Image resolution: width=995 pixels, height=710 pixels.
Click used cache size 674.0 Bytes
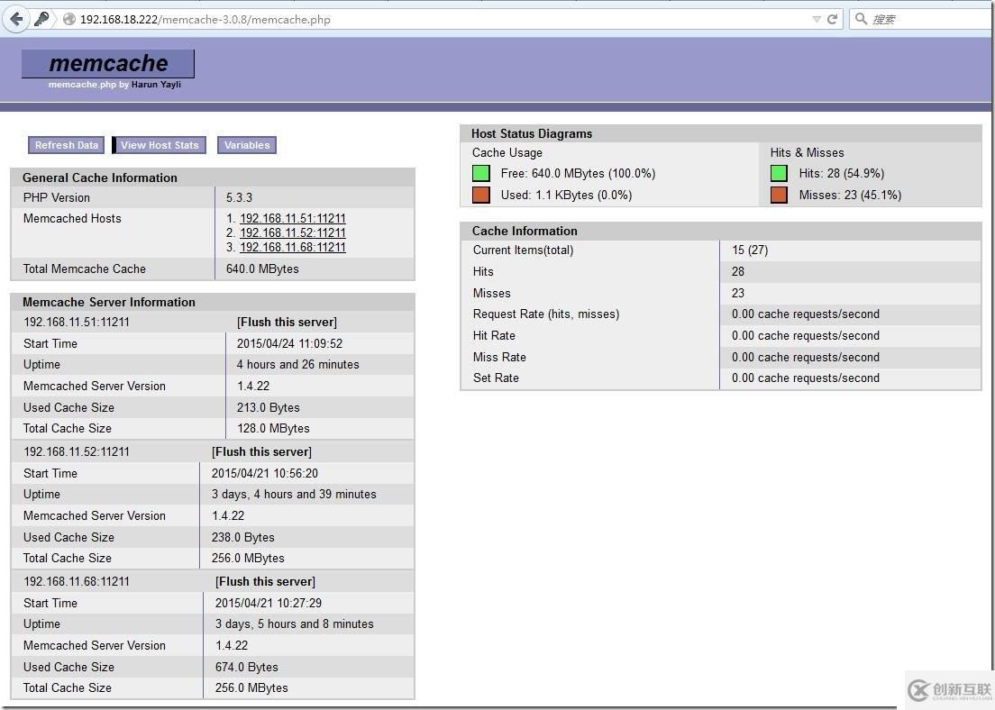[x=246, y=668]
